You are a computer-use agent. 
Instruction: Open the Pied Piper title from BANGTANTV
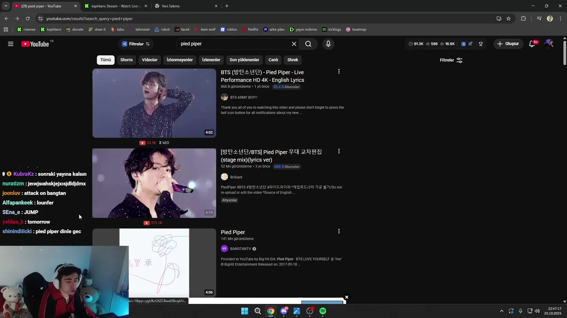tap(233, 232)
